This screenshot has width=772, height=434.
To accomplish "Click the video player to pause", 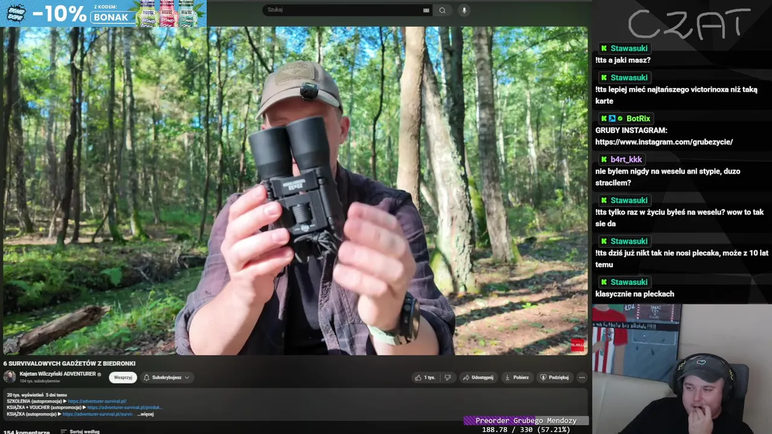I will click(295, 190).
